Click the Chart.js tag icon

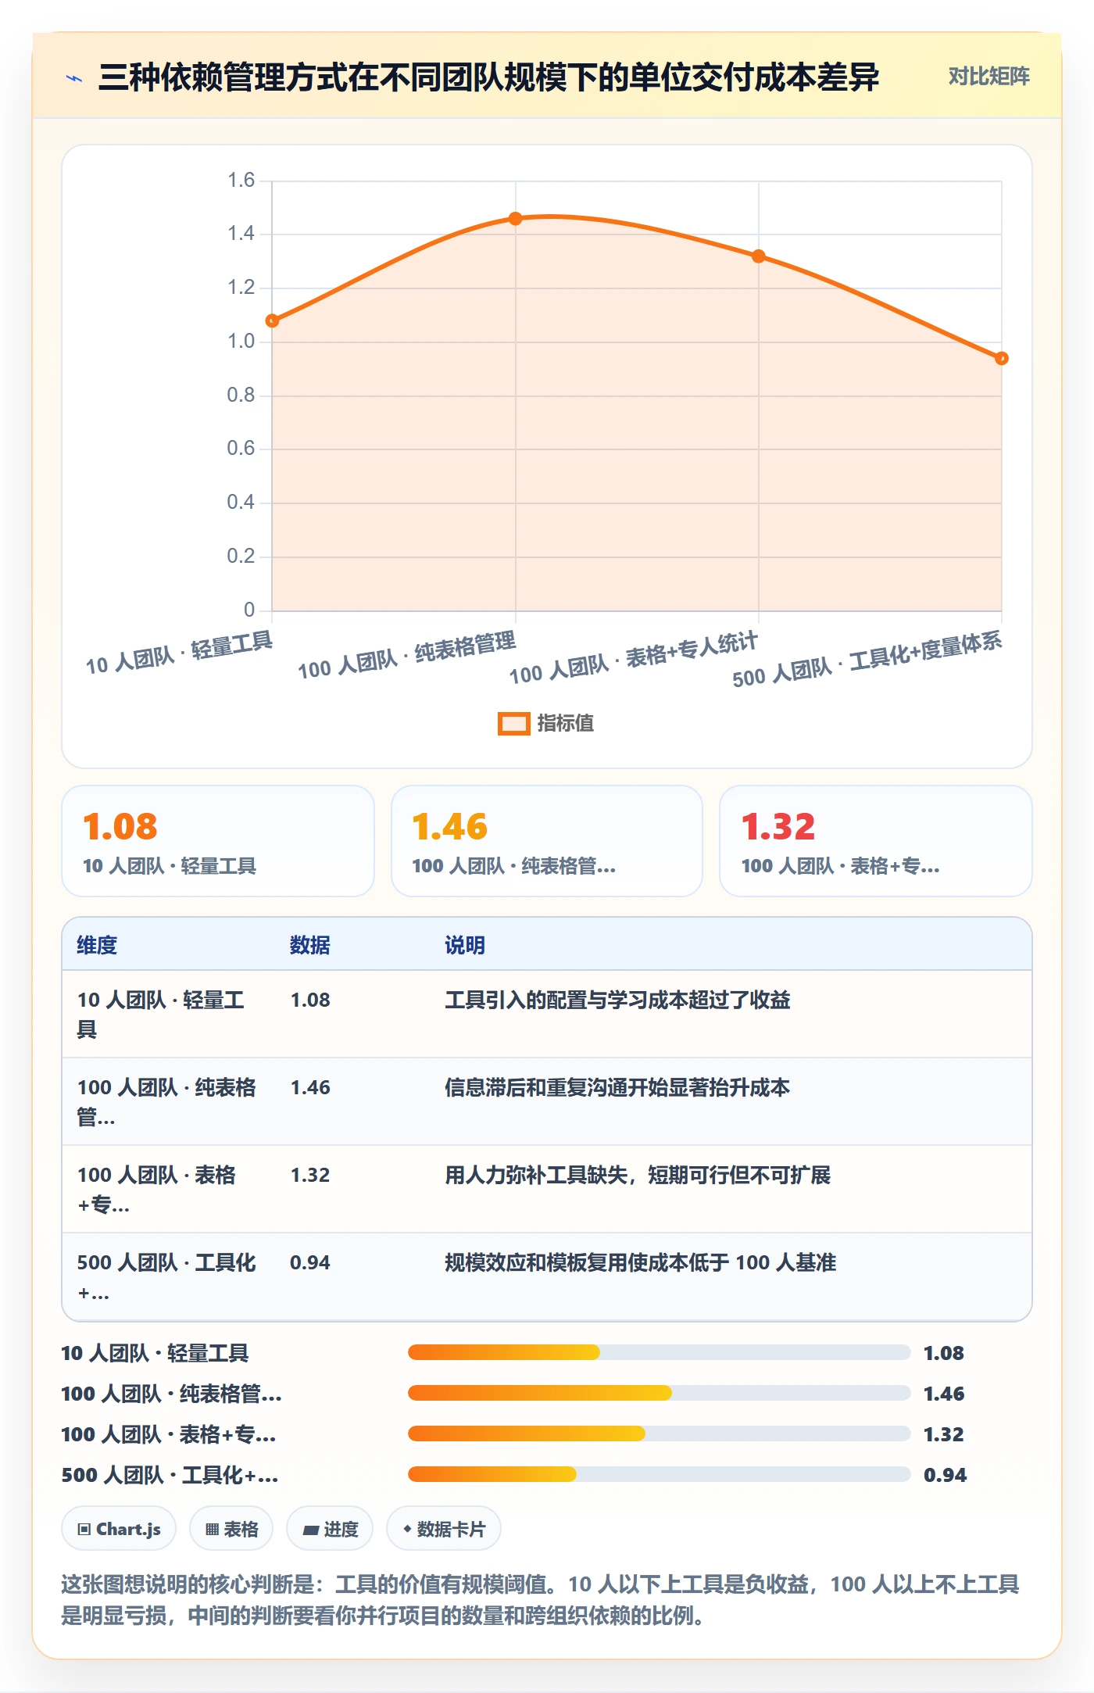(x=84, y=1530)
